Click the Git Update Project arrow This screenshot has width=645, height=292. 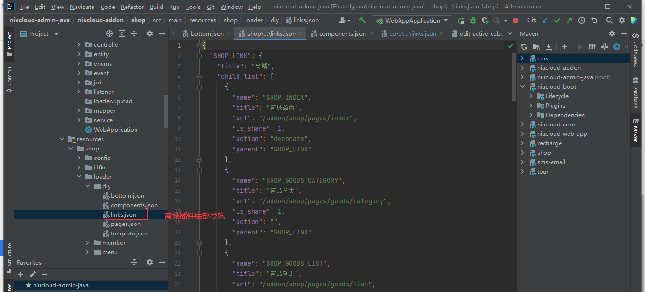tap(545, 20)
